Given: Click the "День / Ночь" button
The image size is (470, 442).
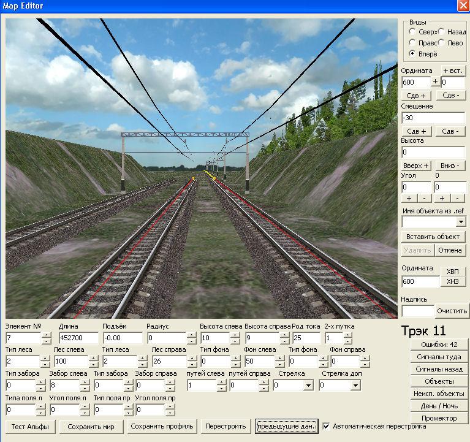Looking at the screenshot, I should coord(439,406).
